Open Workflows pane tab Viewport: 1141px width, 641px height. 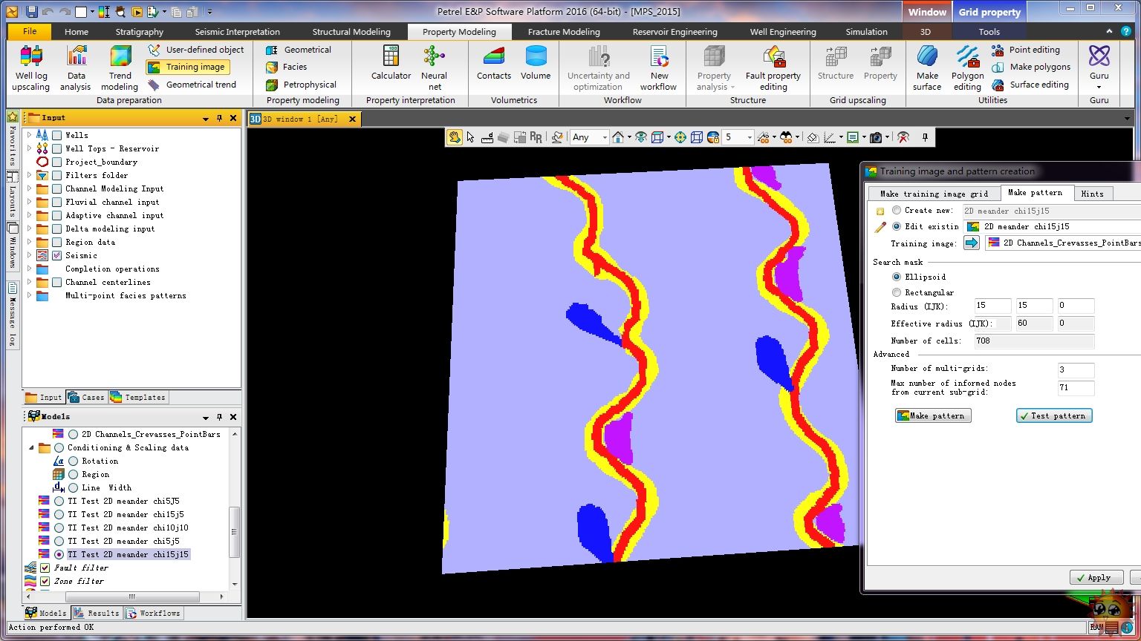click(x=153, y=613)
